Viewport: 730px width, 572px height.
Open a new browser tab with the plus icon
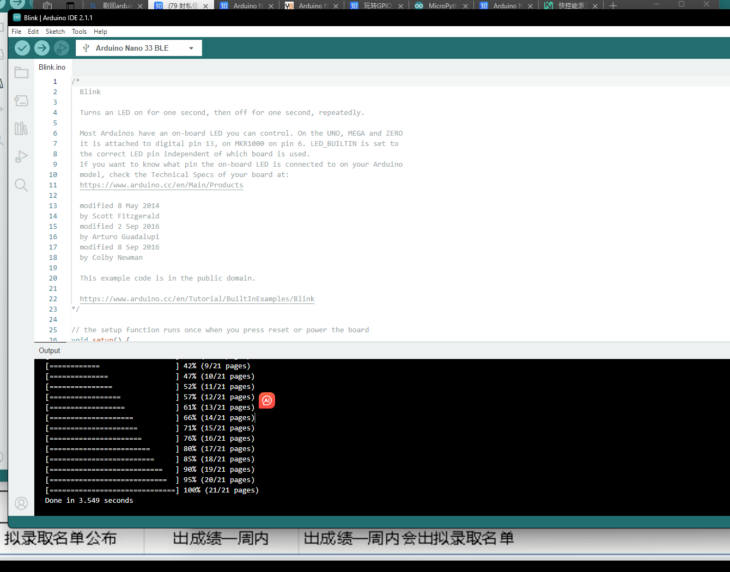(613, 6)
